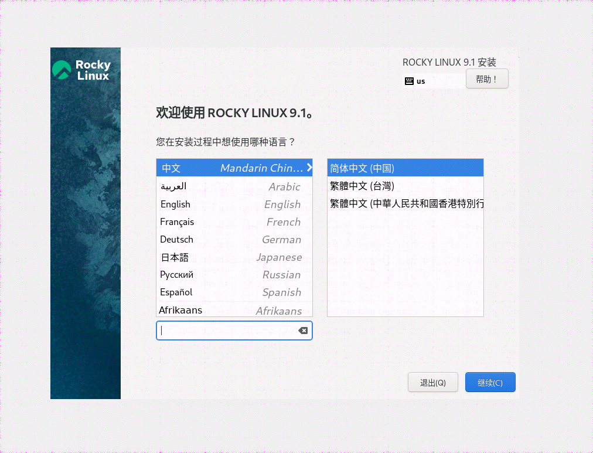Click the keyboard layout icon next to us
The width and height of the screenshot is (593, 453).
[409, 81]
